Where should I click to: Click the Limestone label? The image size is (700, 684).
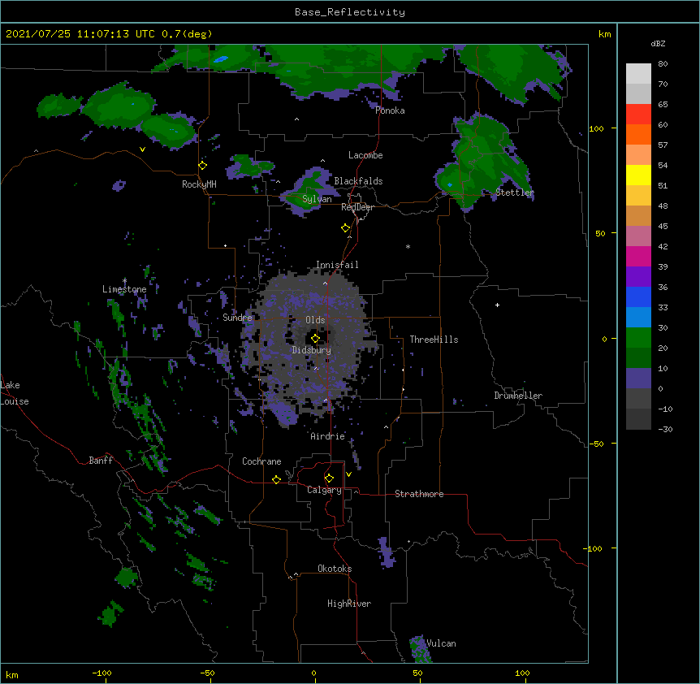point(124,289)
